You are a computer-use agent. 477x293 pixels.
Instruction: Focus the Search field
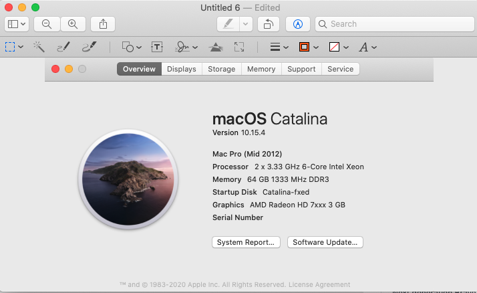(395, 24)
